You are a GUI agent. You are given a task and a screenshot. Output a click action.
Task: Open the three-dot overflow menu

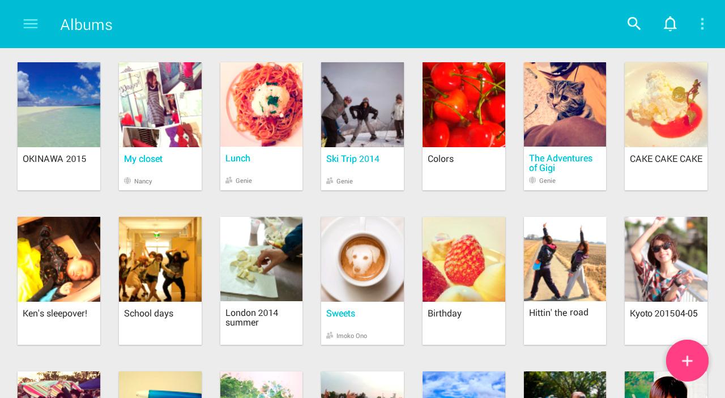702,24
